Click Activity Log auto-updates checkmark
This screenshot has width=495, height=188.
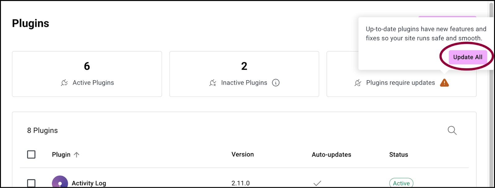coord(317,183)
